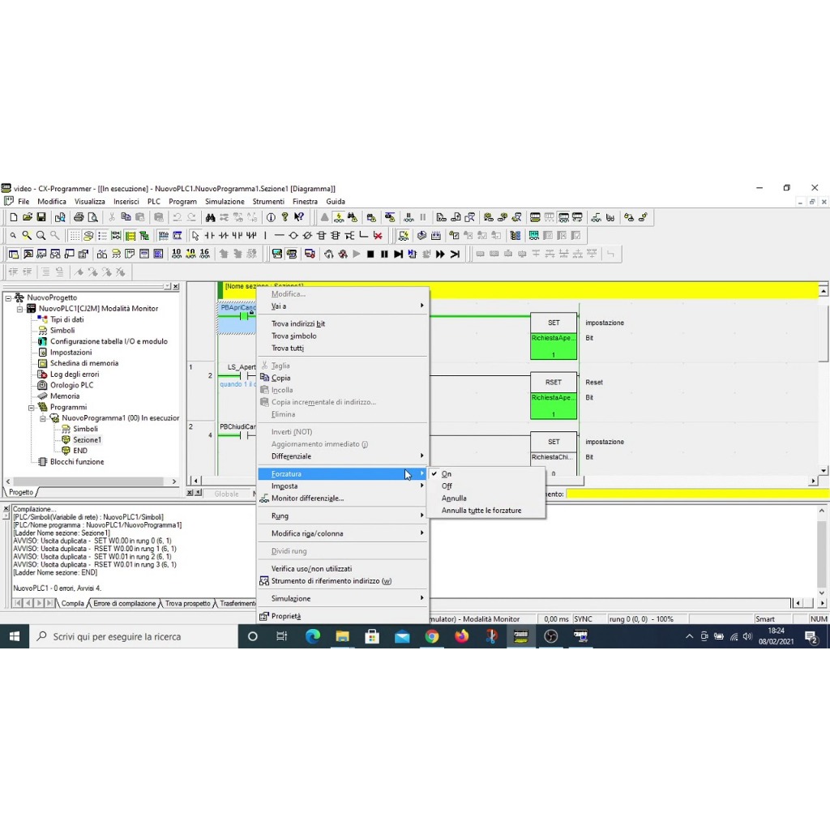Image resolution: width=830 pixels, height=830 pixels.
Task: Toggle the project workspace window icon
Action: click(14, 254)
